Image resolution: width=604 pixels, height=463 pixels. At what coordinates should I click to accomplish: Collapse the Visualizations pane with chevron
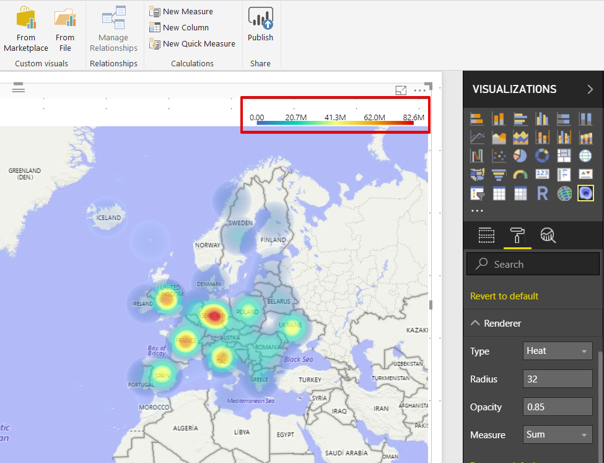tap(590, 89)
